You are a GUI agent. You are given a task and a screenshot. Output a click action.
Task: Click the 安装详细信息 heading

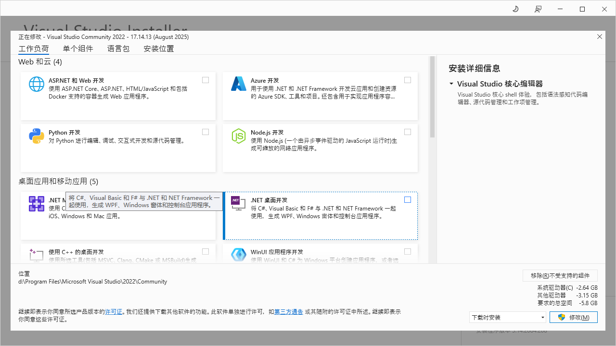pos(475,68)
